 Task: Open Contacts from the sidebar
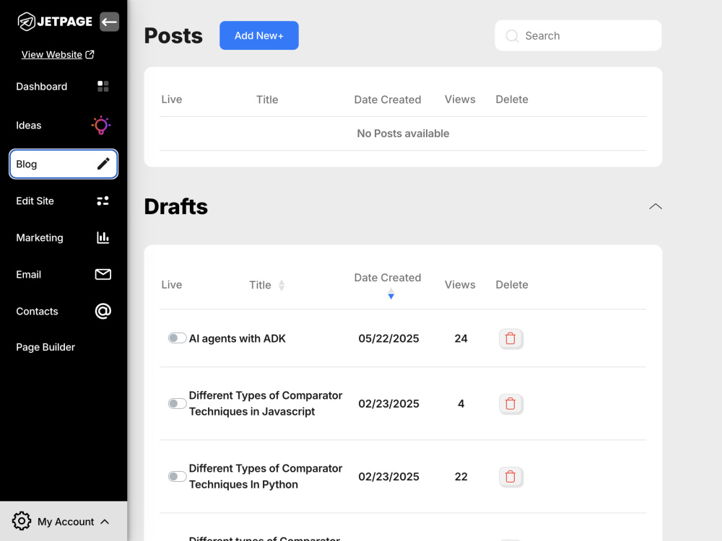tap(64, 311)
